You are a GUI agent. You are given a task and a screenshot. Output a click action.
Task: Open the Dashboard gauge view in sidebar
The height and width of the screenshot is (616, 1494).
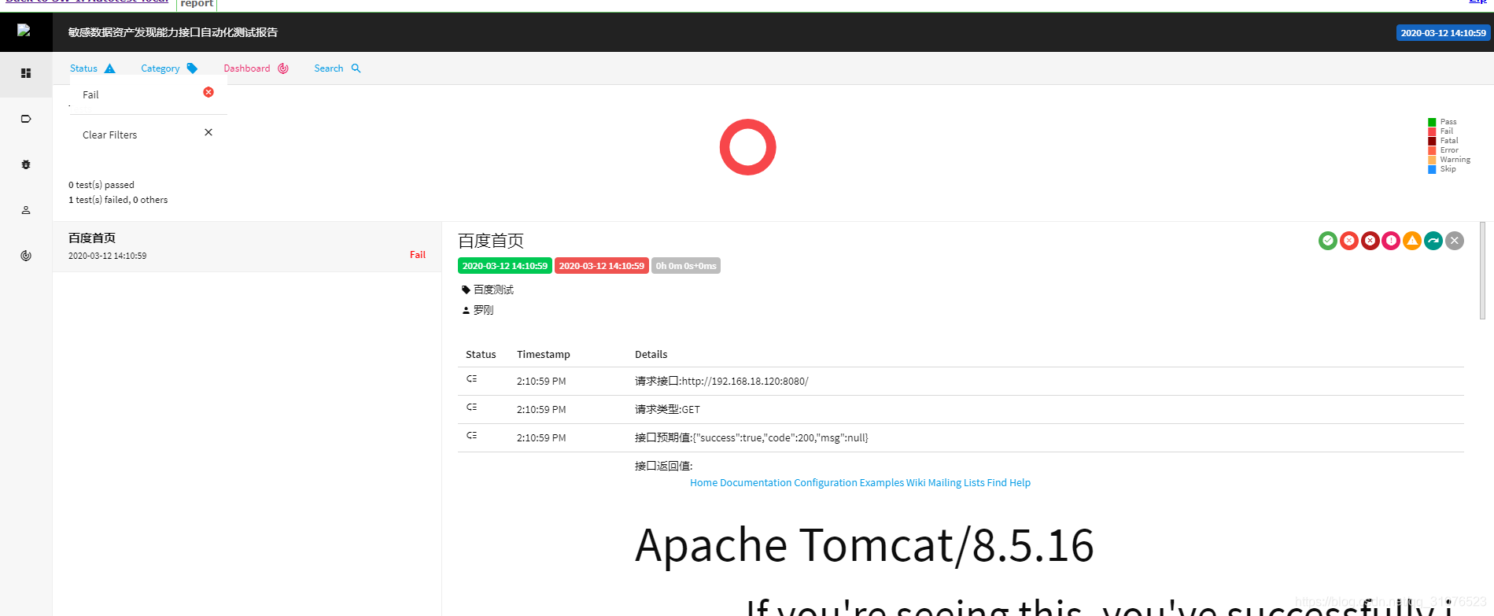26,256
